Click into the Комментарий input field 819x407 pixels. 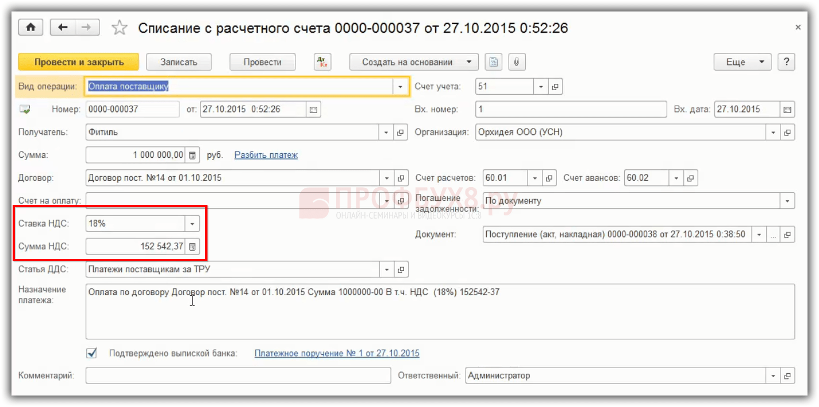(x=238, y=376)
